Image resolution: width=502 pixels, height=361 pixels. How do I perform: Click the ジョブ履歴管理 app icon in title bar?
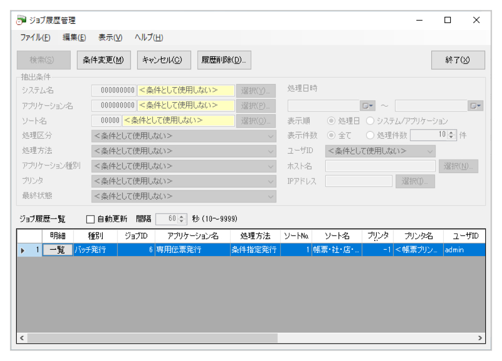coord(21,20)
